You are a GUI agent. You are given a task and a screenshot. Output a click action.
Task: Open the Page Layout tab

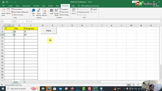click(26, 6)
